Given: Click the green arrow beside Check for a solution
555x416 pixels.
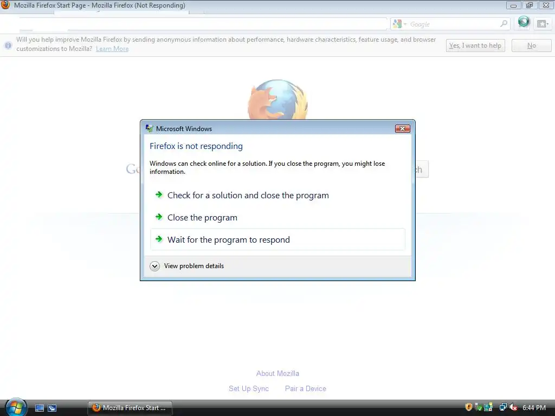Looking at the screenshot, I should point(159,194).
